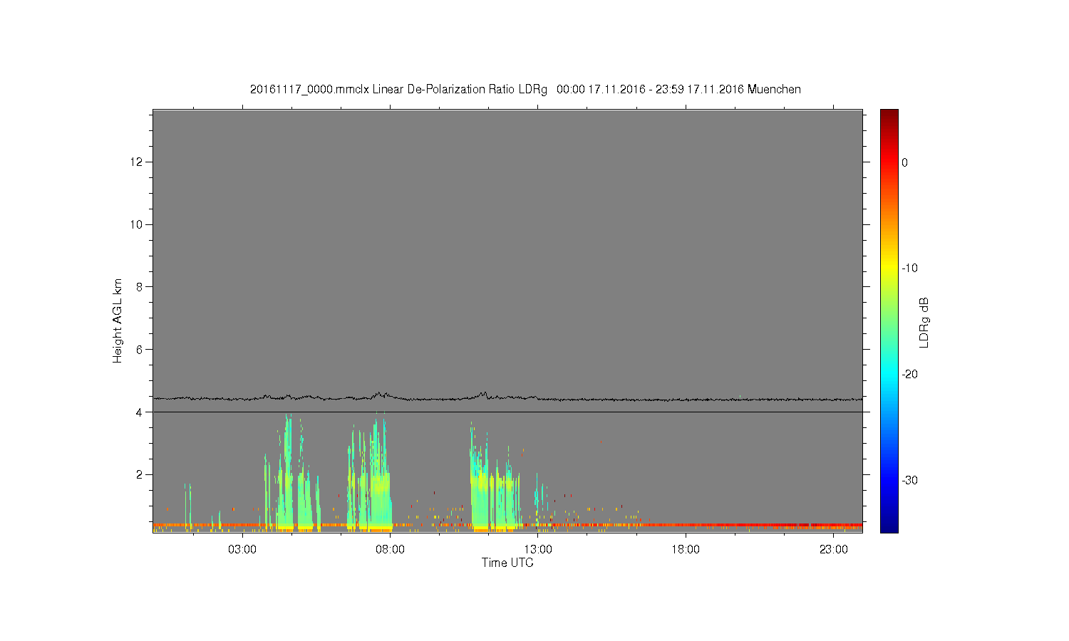Click the 'LDRg dB' colorbar label
The height and width of the screenshot is (641, 1069).
(924, 322)
